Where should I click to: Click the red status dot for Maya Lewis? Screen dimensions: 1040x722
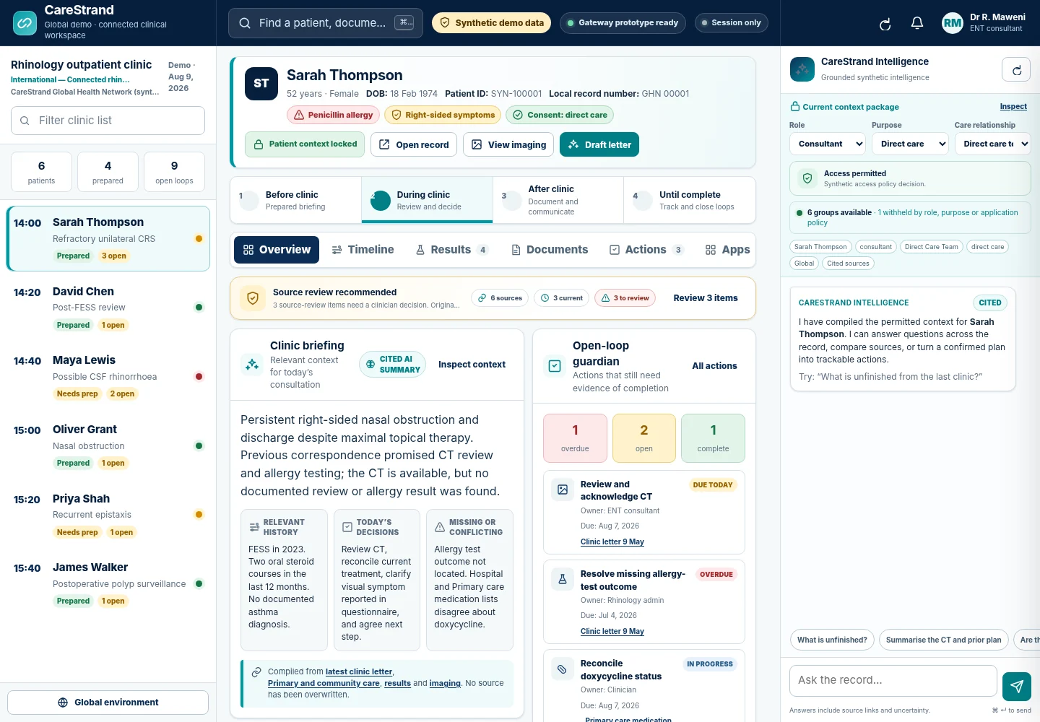click(x=199, y=376)
